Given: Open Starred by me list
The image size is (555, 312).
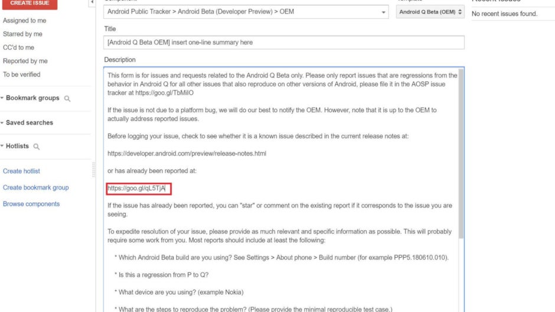Looking at the screenshot, I should pos(22,34).
